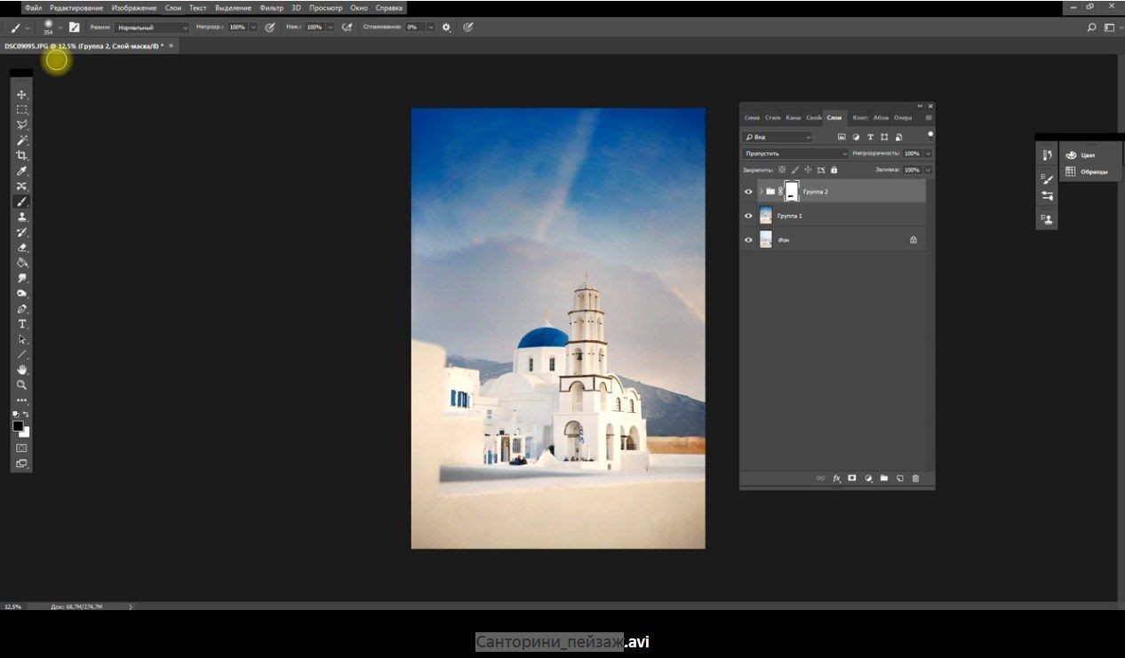Hide the Группа 2 layer group
Screen dimensions: 1125x658
(748, 192)
